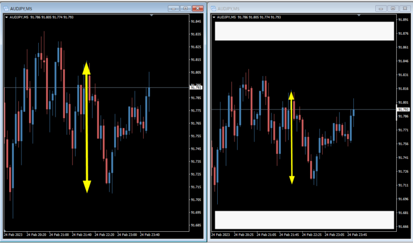Restore the right AUDJPY chart window
The height and width of the screenshot is (243, 413).
[x=393, y=8]
